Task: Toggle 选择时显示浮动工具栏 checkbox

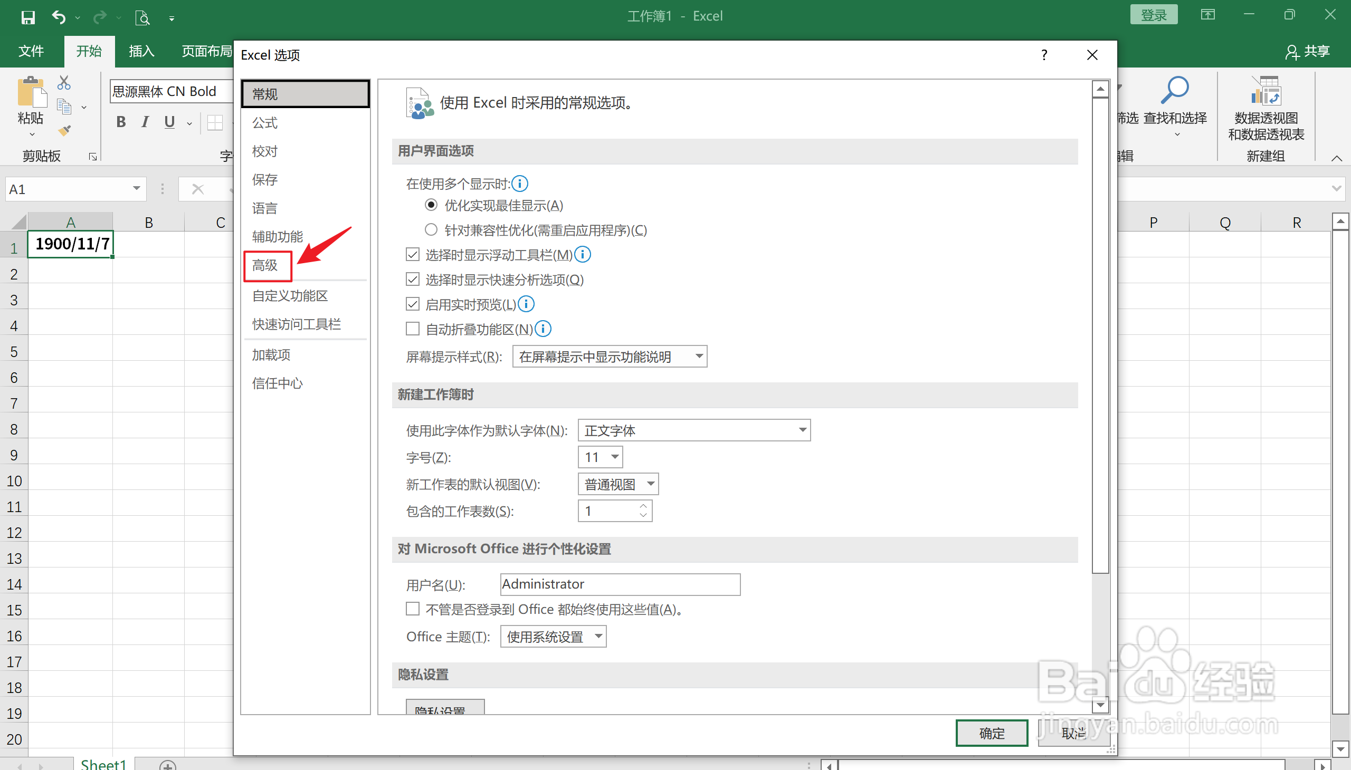Action: tap(413, 254)
